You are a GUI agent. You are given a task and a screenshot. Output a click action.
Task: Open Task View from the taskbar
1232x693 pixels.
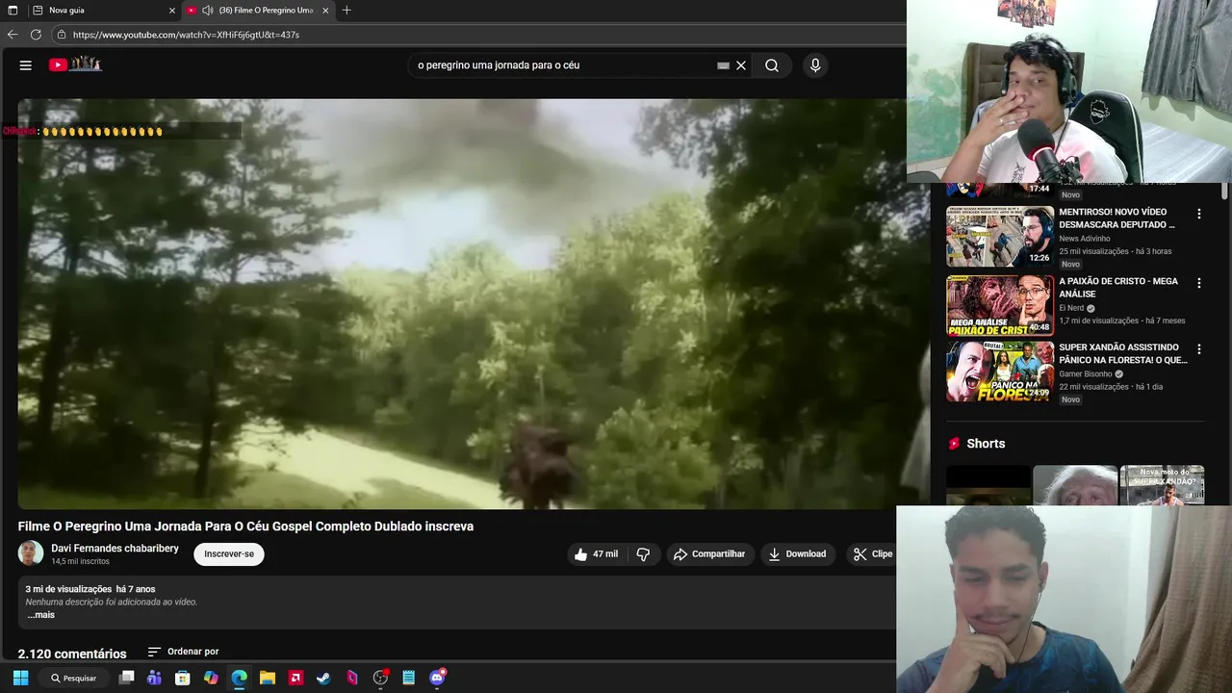click(x=126, y=678)
